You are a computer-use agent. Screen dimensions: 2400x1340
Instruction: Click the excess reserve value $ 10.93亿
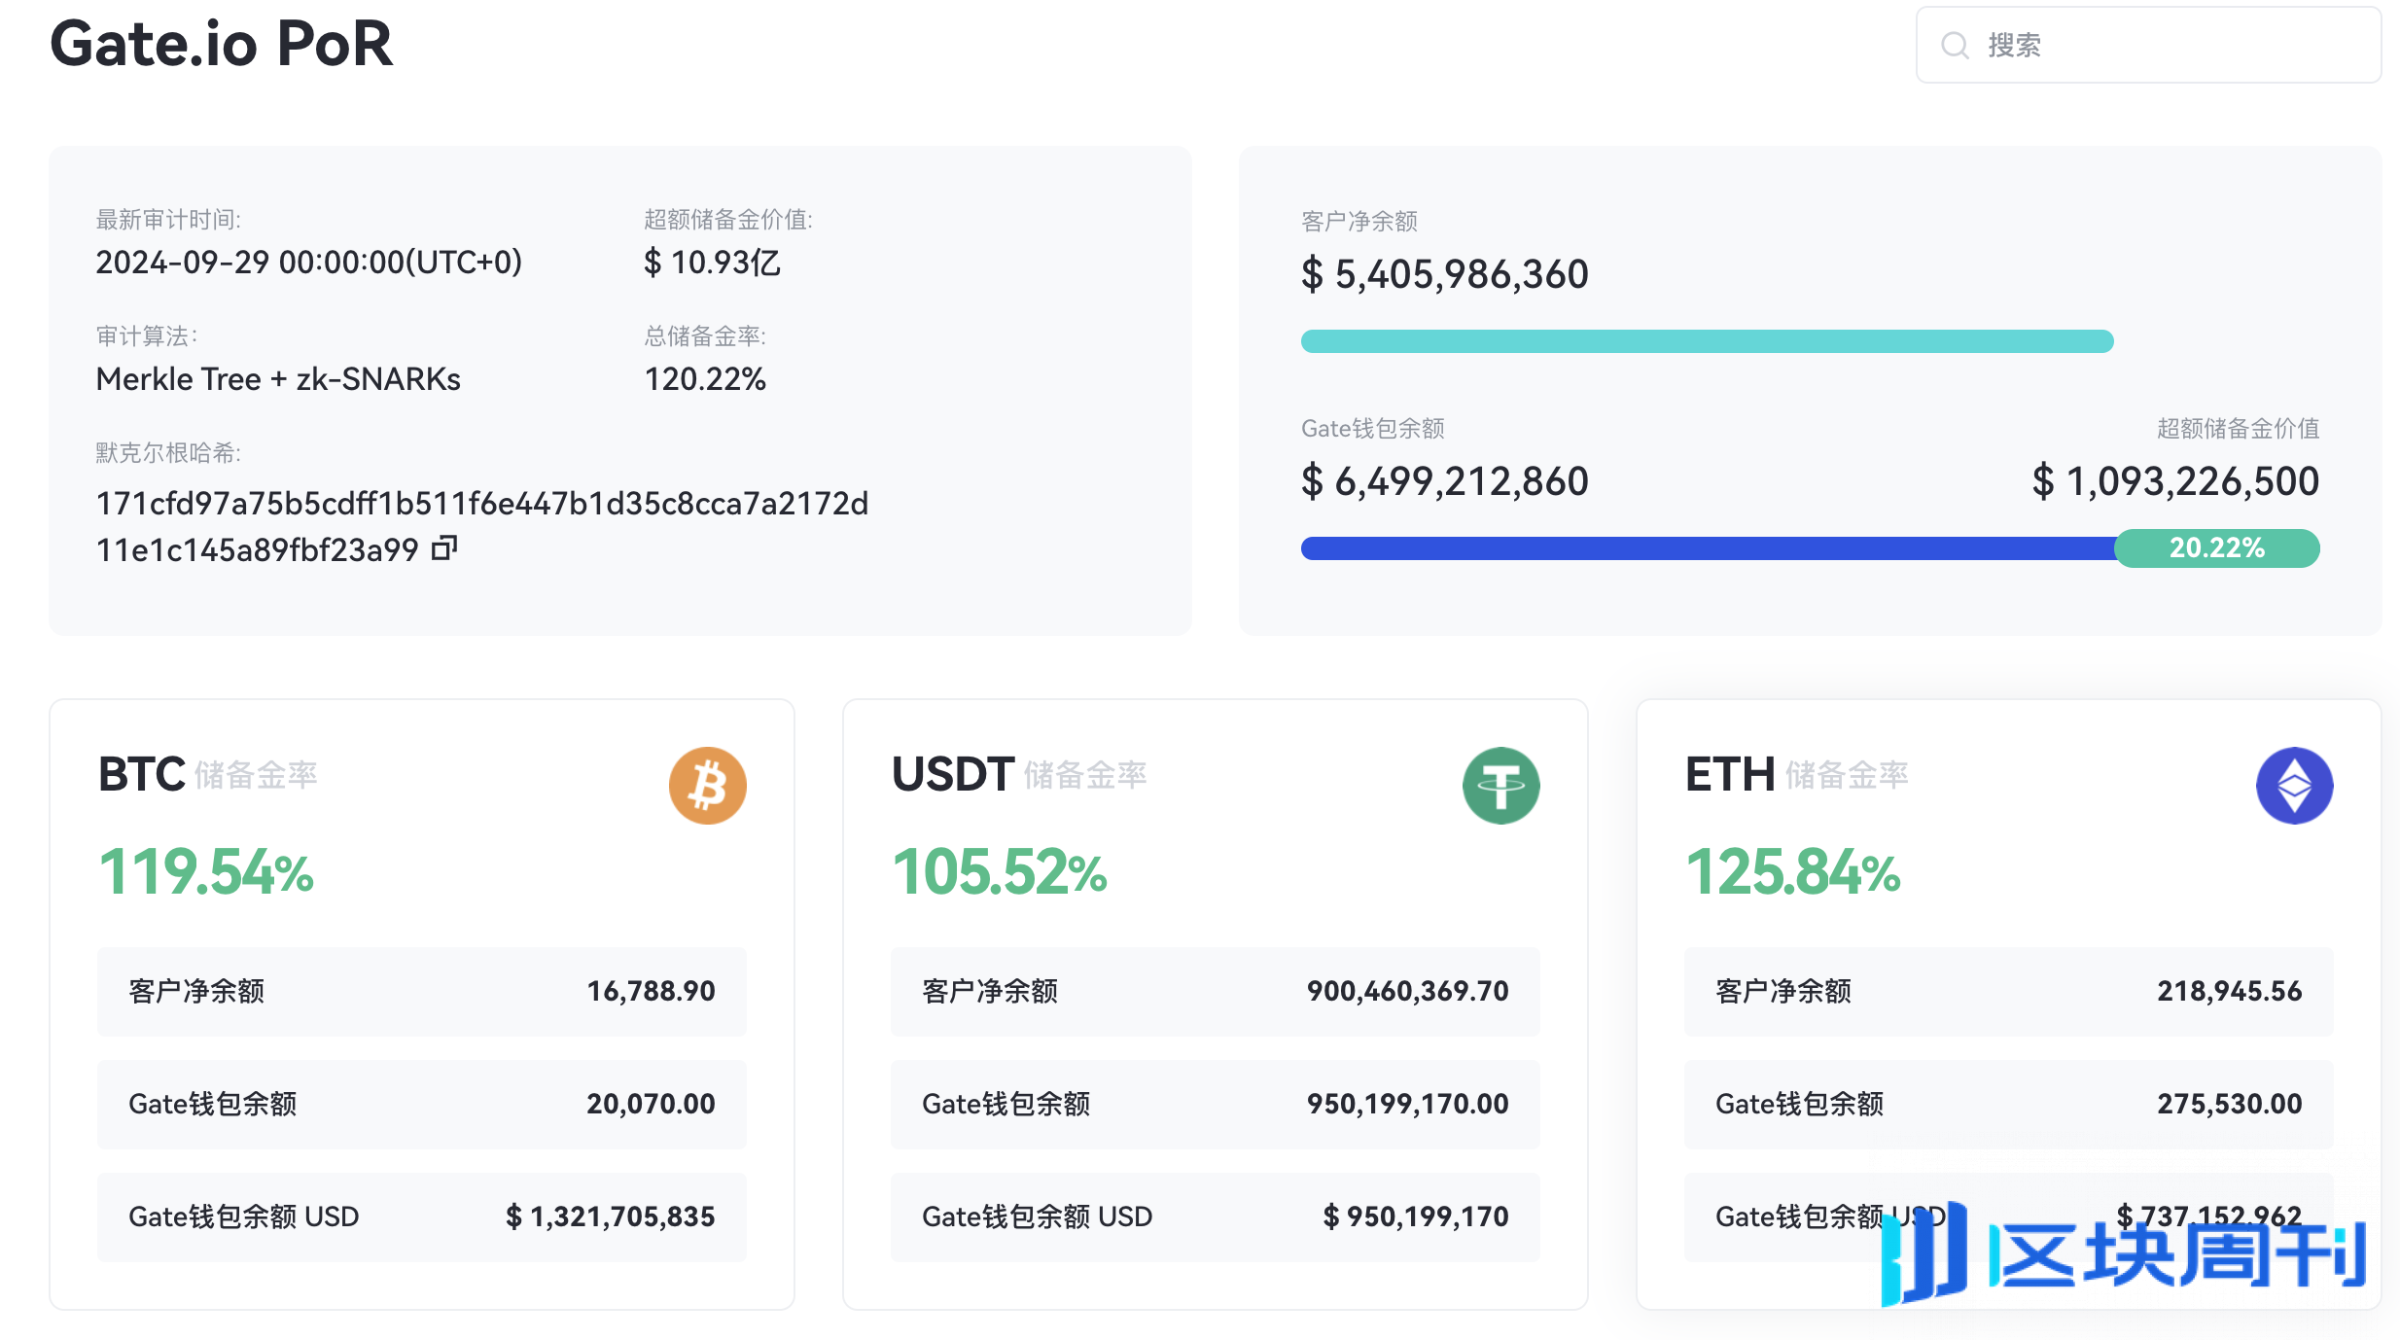(x=712, y=263)
